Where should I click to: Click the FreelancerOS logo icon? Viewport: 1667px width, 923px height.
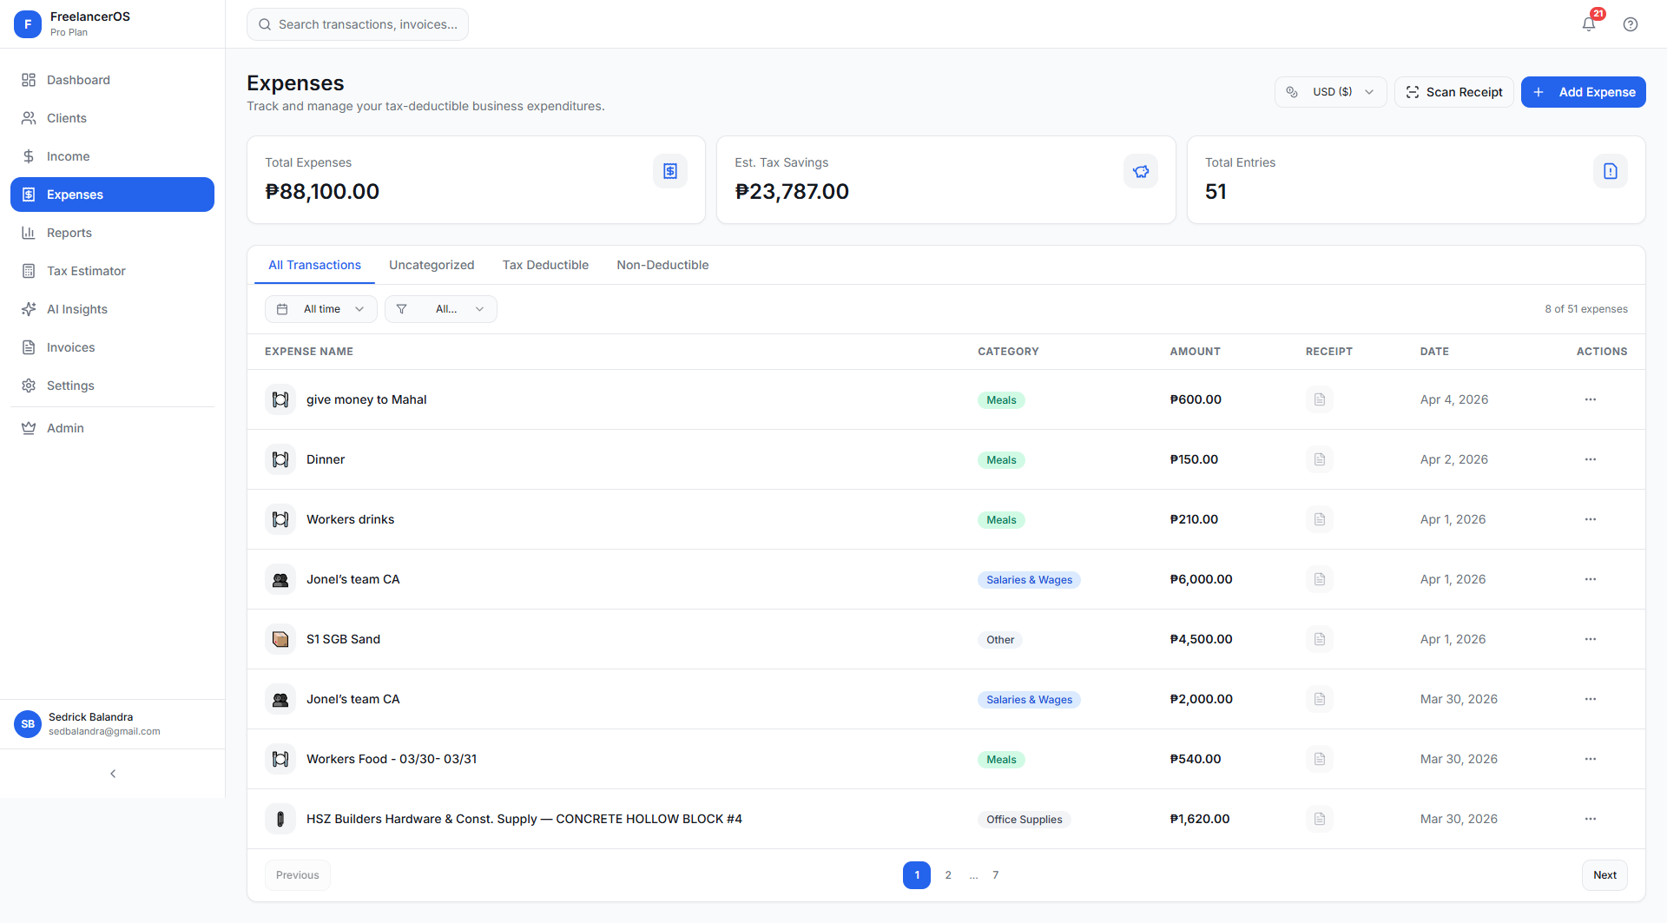pos(28,24)
